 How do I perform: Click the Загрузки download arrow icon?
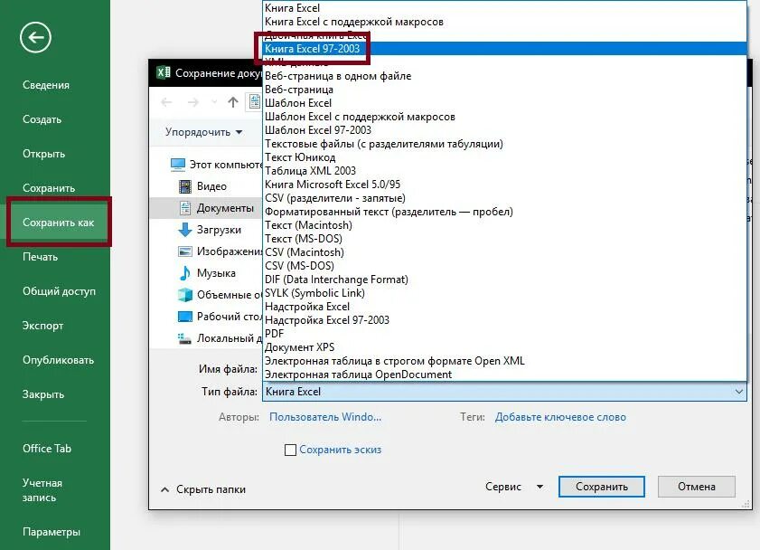[185, 230]
